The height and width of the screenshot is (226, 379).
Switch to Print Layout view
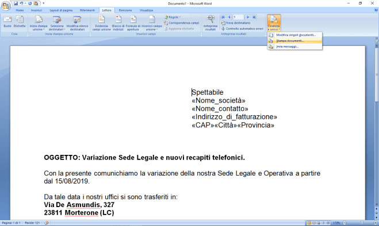point(309,223)
